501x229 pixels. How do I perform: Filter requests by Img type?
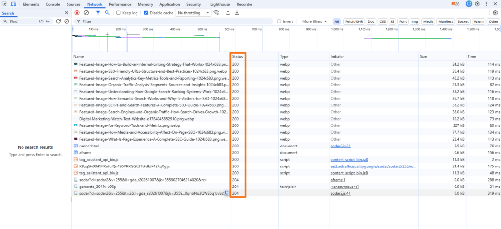coord(415,21)
